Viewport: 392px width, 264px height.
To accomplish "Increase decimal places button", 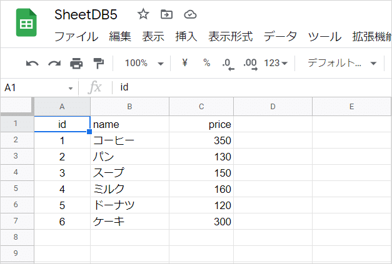I will (249, 64).
